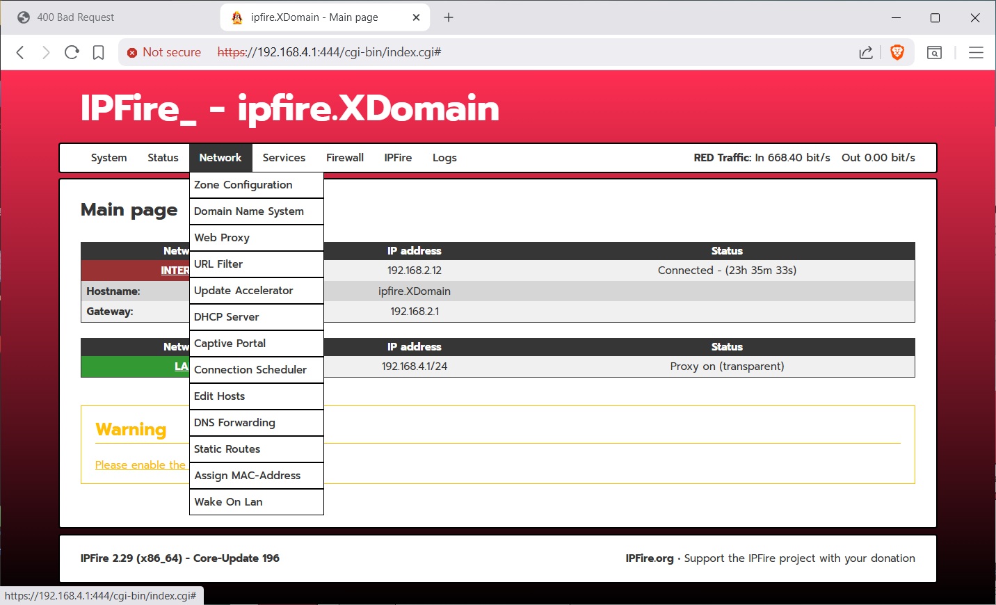The height and width of the screenshot is (605, 996).
Task: Open the browser sidebar panel icon
Action: click(934, 52)
